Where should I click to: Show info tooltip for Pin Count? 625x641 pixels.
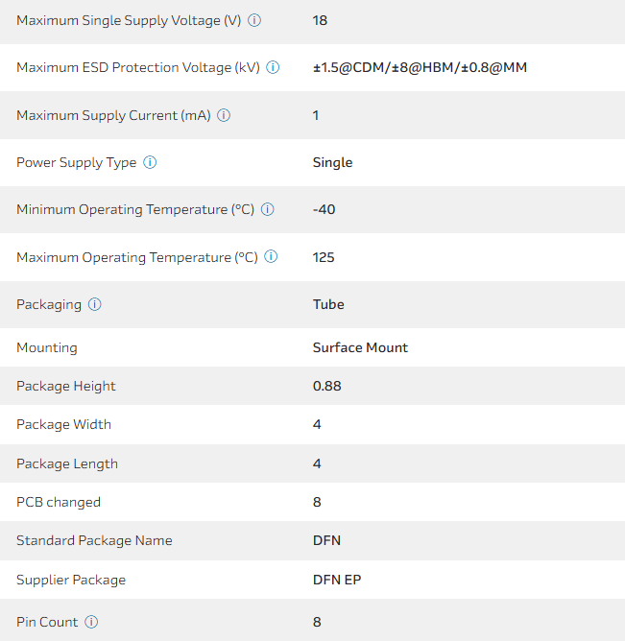click(x=91, y=622)
